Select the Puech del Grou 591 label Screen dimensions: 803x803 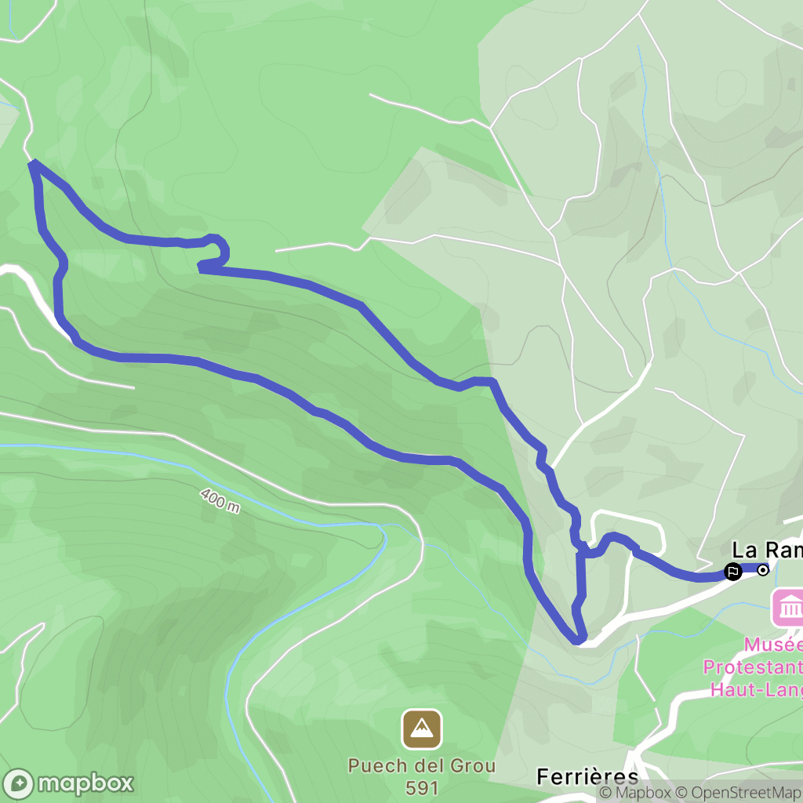point(421,777)
